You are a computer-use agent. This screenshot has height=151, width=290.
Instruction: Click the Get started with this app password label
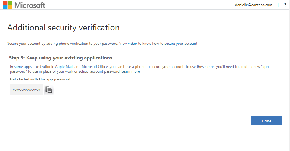(x=41, y=79)
